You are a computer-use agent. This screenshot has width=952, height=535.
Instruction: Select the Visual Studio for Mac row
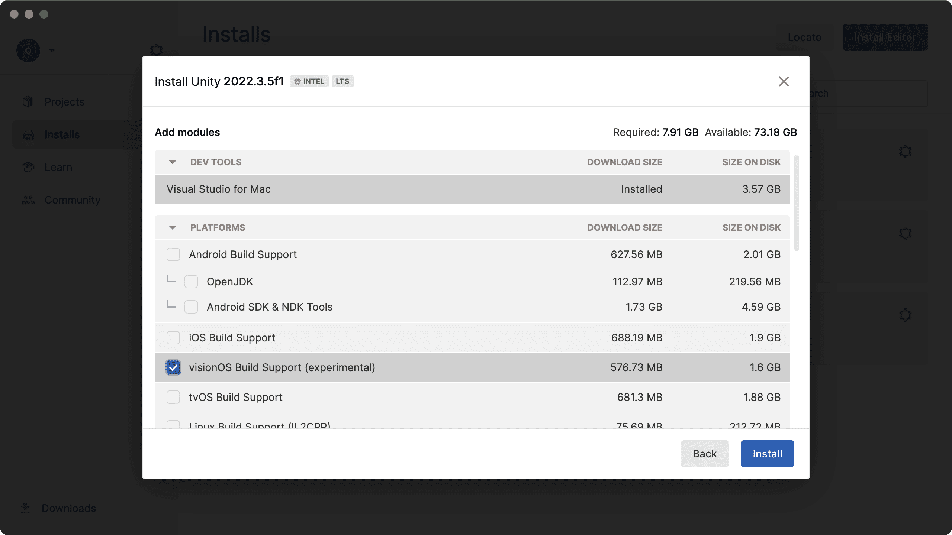(x=472, y=189)
